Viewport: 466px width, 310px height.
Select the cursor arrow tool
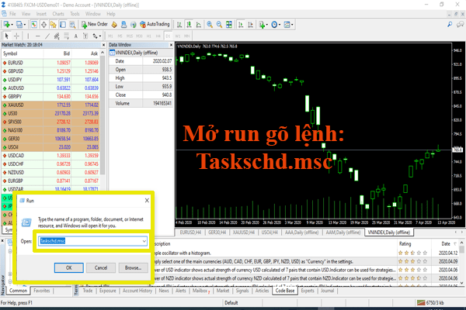[x=7, y=36]
